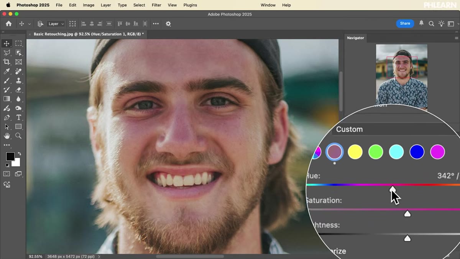Select the Polygonal Lasso tool
460x259 pixels.
7,52
